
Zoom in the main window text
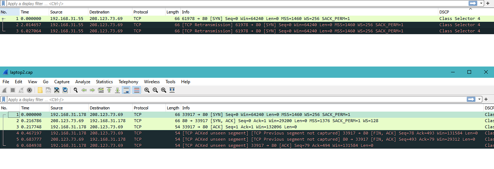pos(147,90)
